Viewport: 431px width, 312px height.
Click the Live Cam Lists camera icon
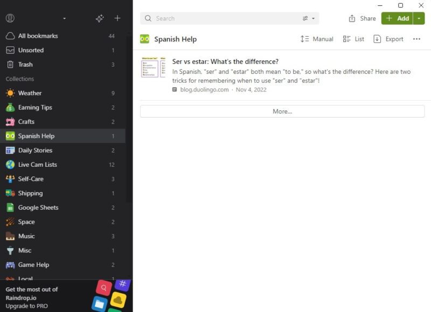click(10, 165)
